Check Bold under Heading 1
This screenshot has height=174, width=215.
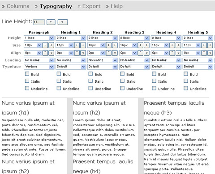59,74
